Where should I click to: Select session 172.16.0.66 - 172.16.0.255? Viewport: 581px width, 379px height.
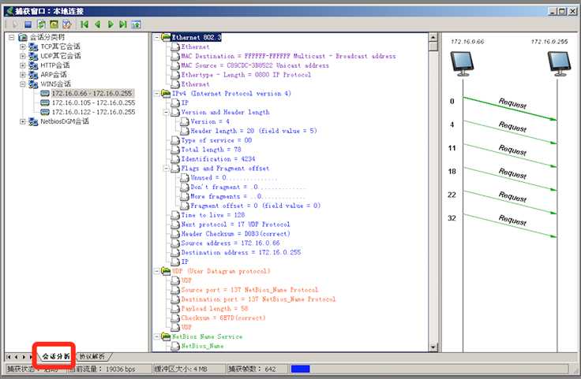coord(92,93)
